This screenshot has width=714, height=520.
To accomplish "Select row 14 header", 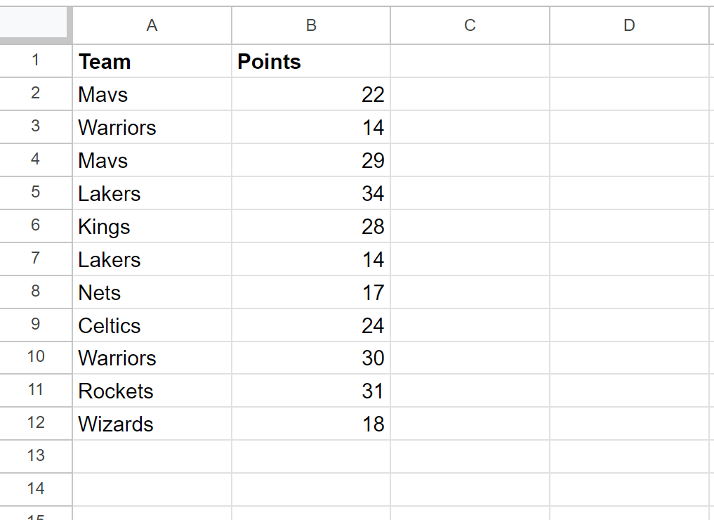I will 36,490.
